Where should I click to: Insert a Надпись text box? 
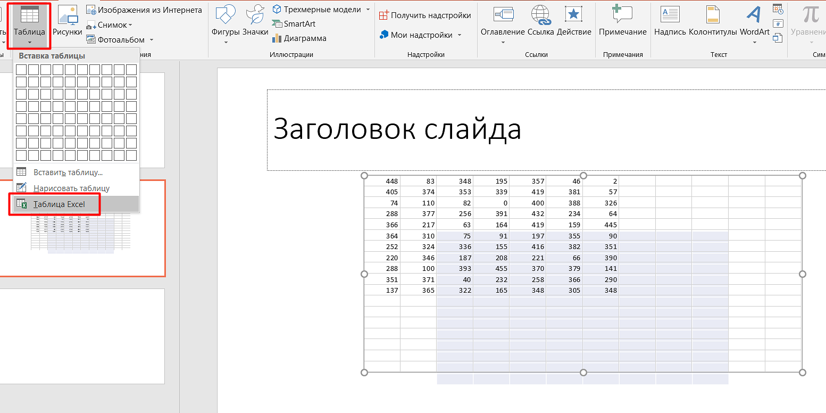(670, 21)
